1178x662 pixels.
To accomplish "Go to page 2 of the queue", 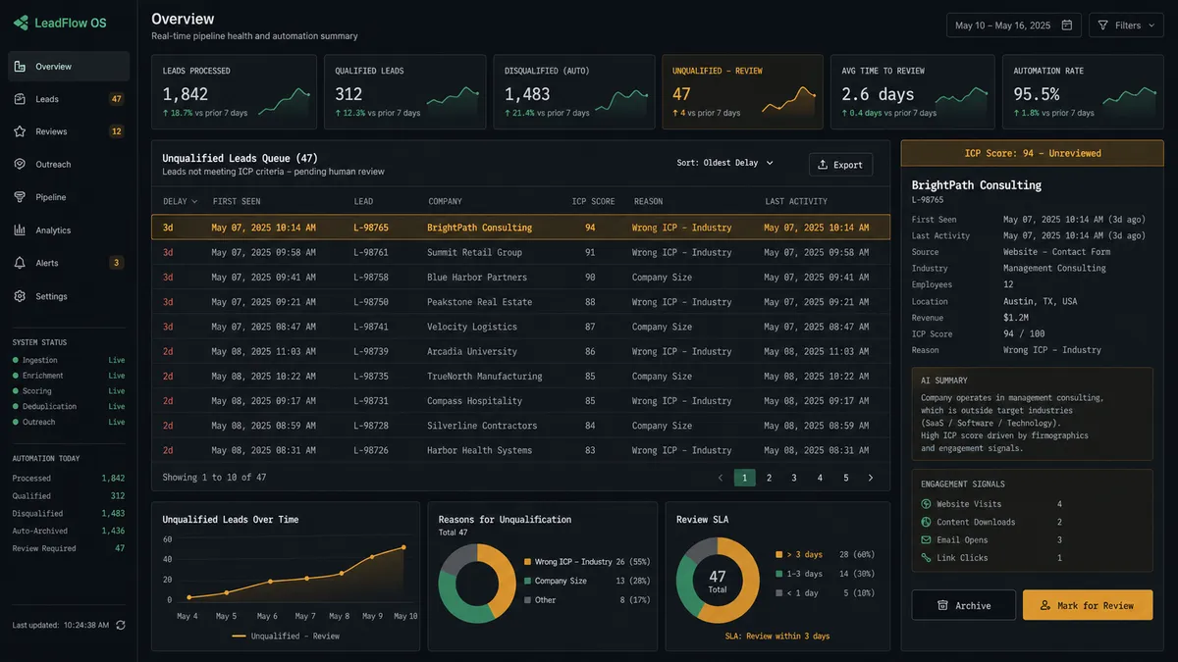I will 769,478.
